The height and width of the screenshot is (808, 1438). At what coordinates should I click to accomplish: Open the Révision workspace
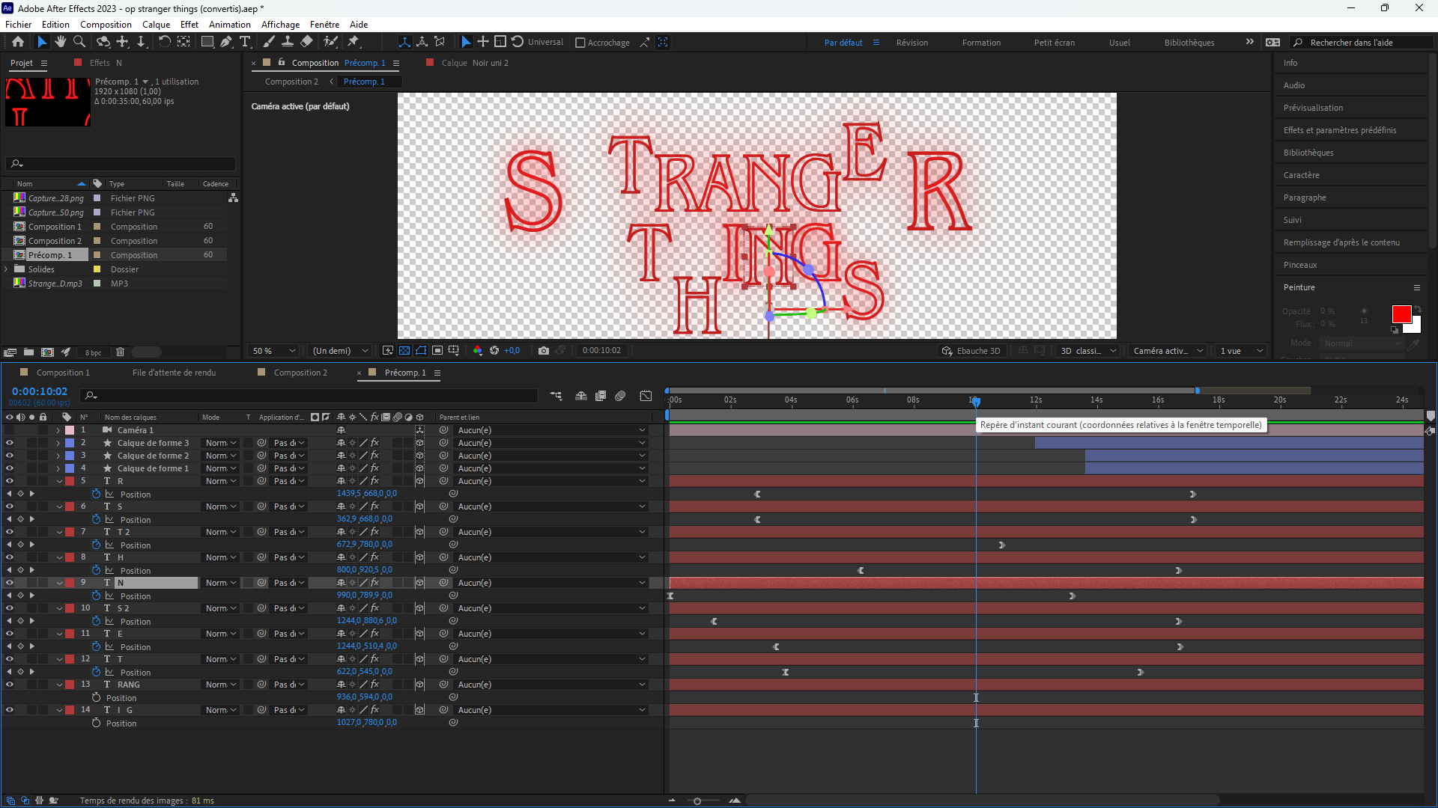pyautogui.click(x=911, y=43)
